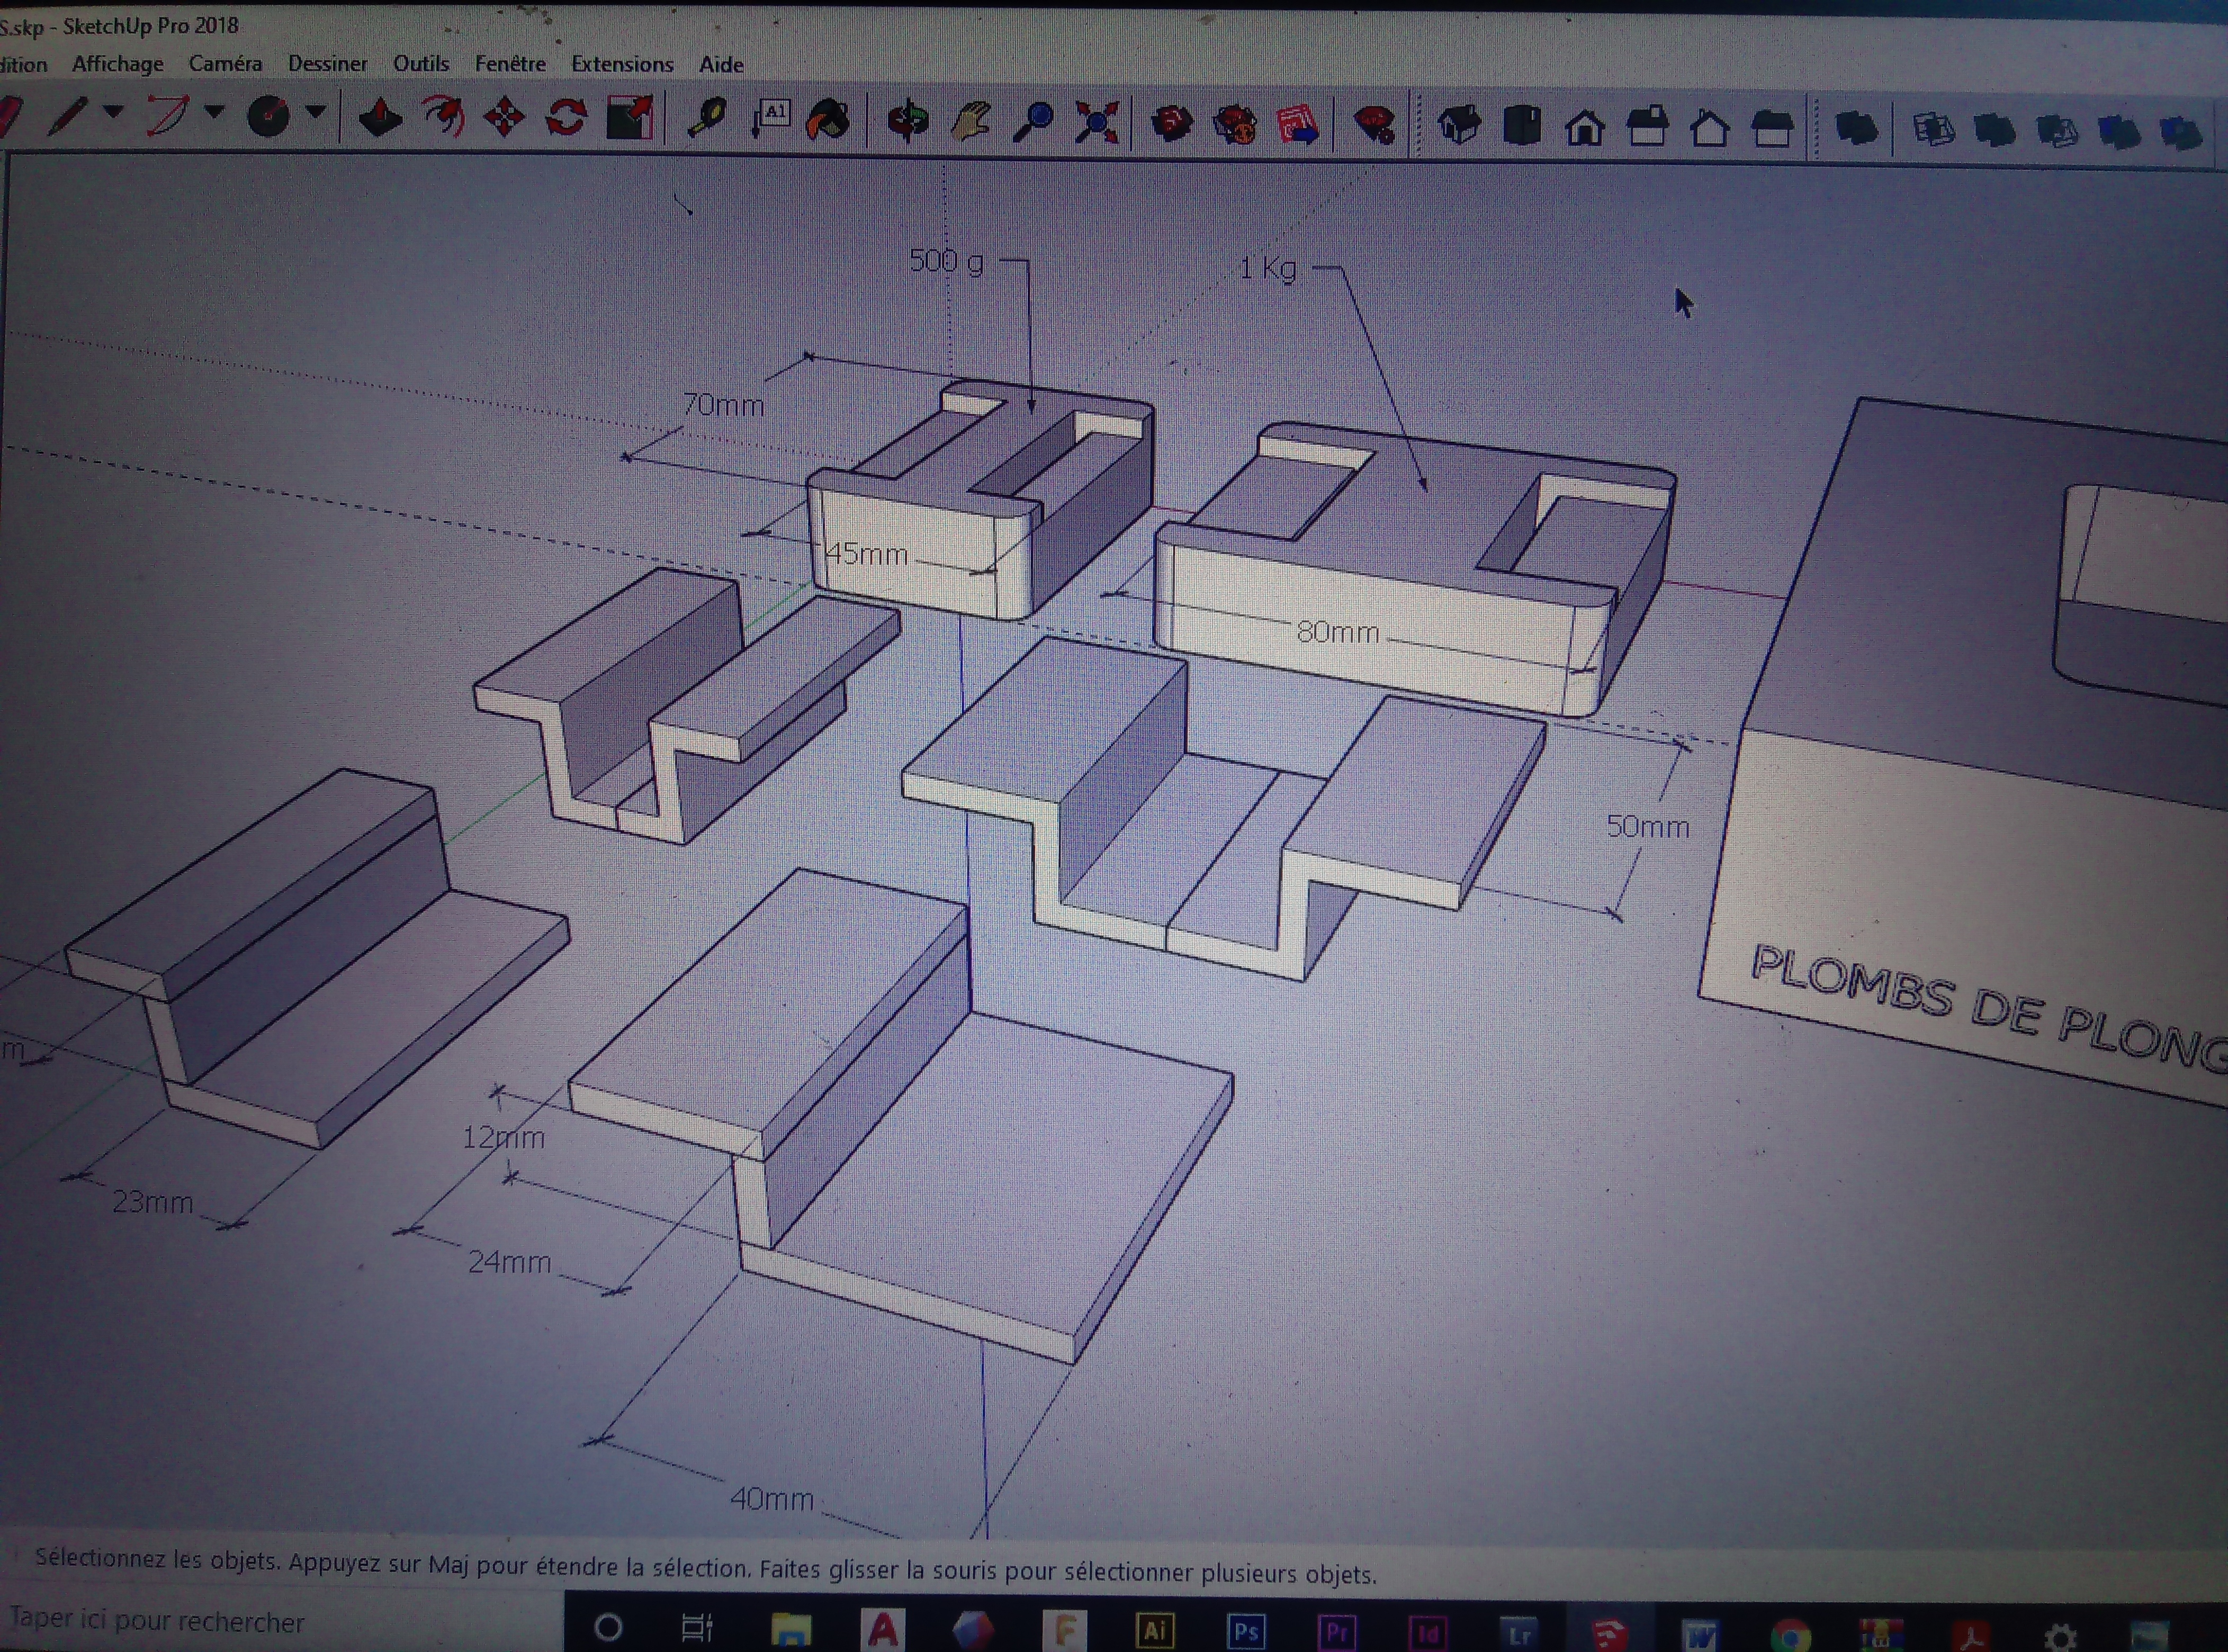Open the Fenêtre menu

coord(510,64)
